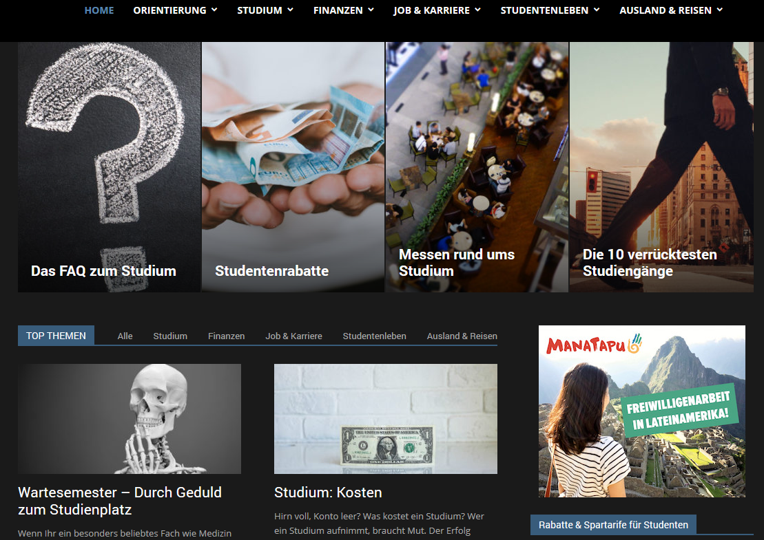
Task: Expand the Studentenleben navigation menu
Action: point(549,10)
